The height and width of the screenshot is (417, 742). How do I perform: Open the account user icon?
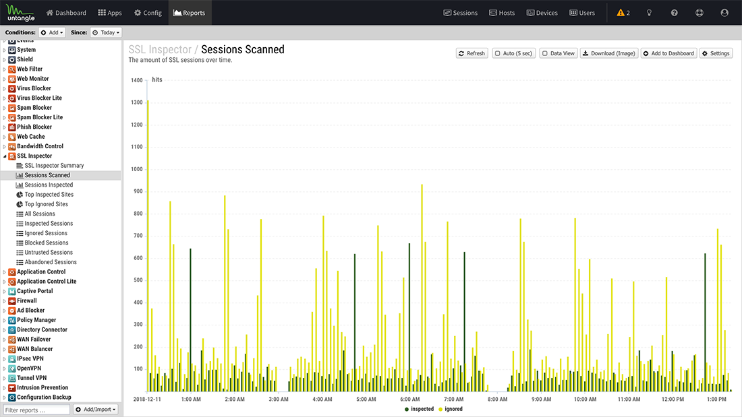click(x=724, y=13)
